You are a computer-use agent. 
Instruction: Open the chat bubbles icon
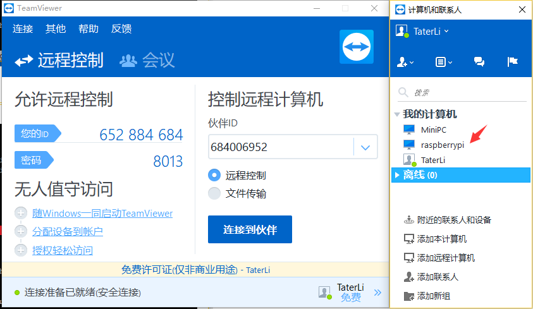(x=479, y=61)
